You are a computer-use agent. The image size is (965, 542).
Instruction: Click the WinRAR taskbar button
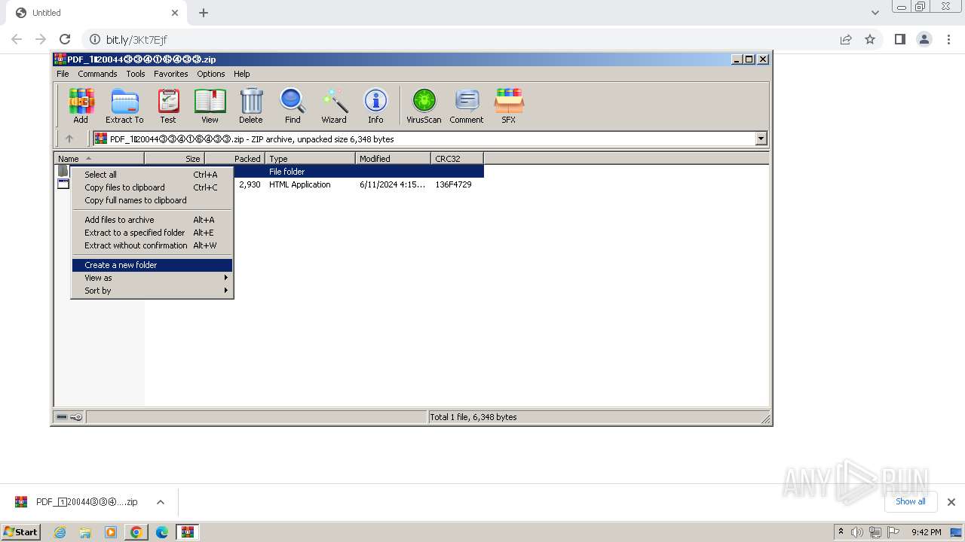click(187, 532)
